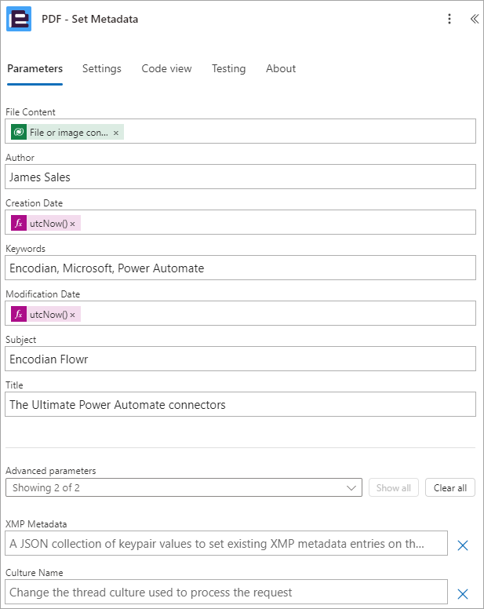Screen dimensions: 484x609
Task: Remove the XMP Metadata parameter
Action: tap(463, 545)
